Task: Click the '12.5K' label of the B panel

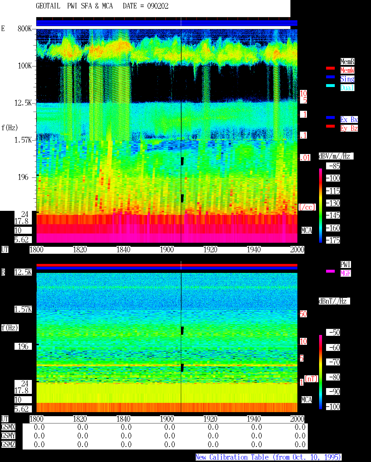Action: (x=23, y=272)
